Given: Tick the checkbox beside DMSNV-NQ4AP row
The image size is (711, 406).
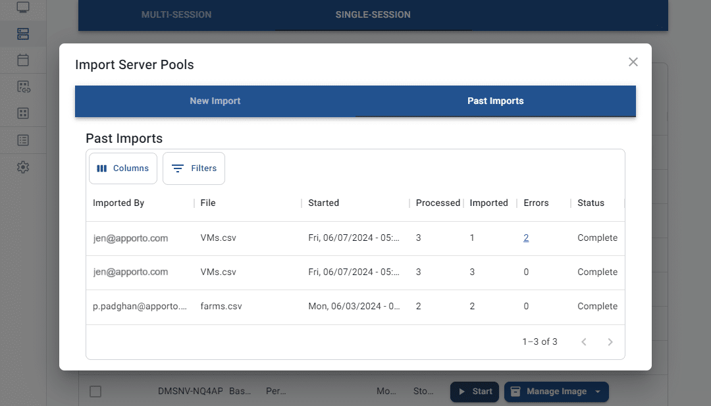Looking at the screenshot, I should pos(95,392).
